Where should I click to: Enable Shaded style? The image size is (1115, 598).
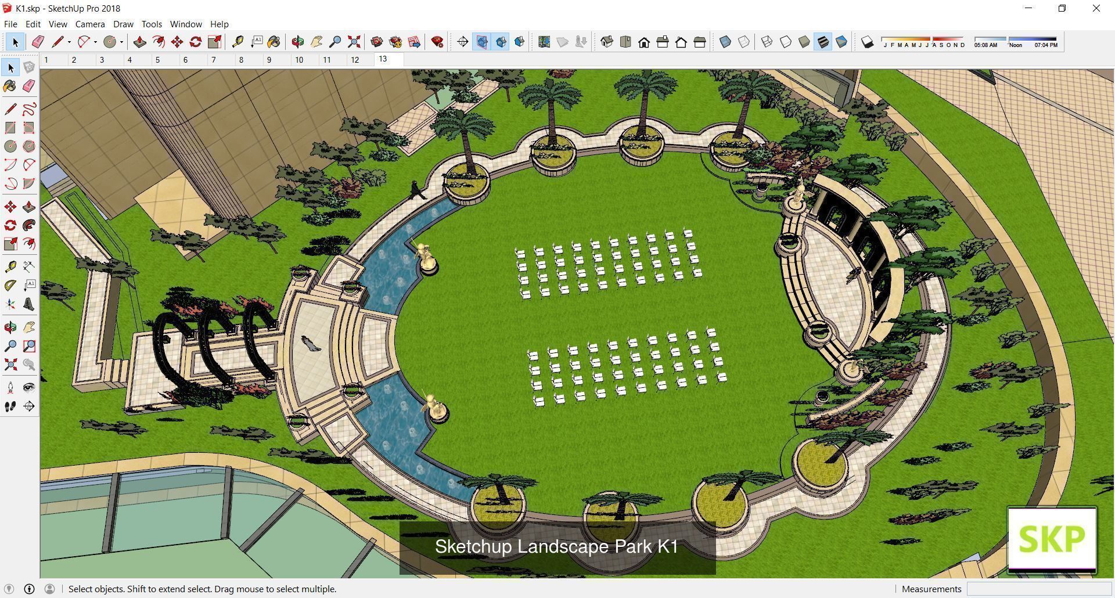click(804, 42)
